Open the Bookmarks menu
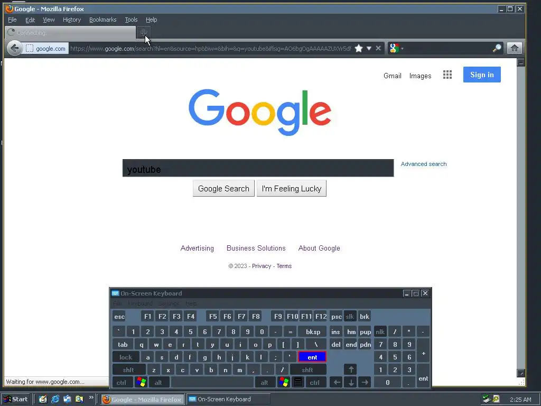The height and width of the screenshot is (406, 541). (103, 20)
